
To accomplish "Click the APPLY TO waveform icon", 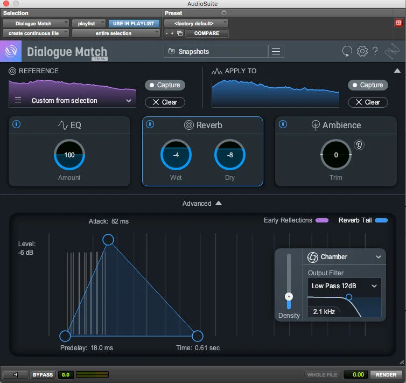I will [216, 71].
